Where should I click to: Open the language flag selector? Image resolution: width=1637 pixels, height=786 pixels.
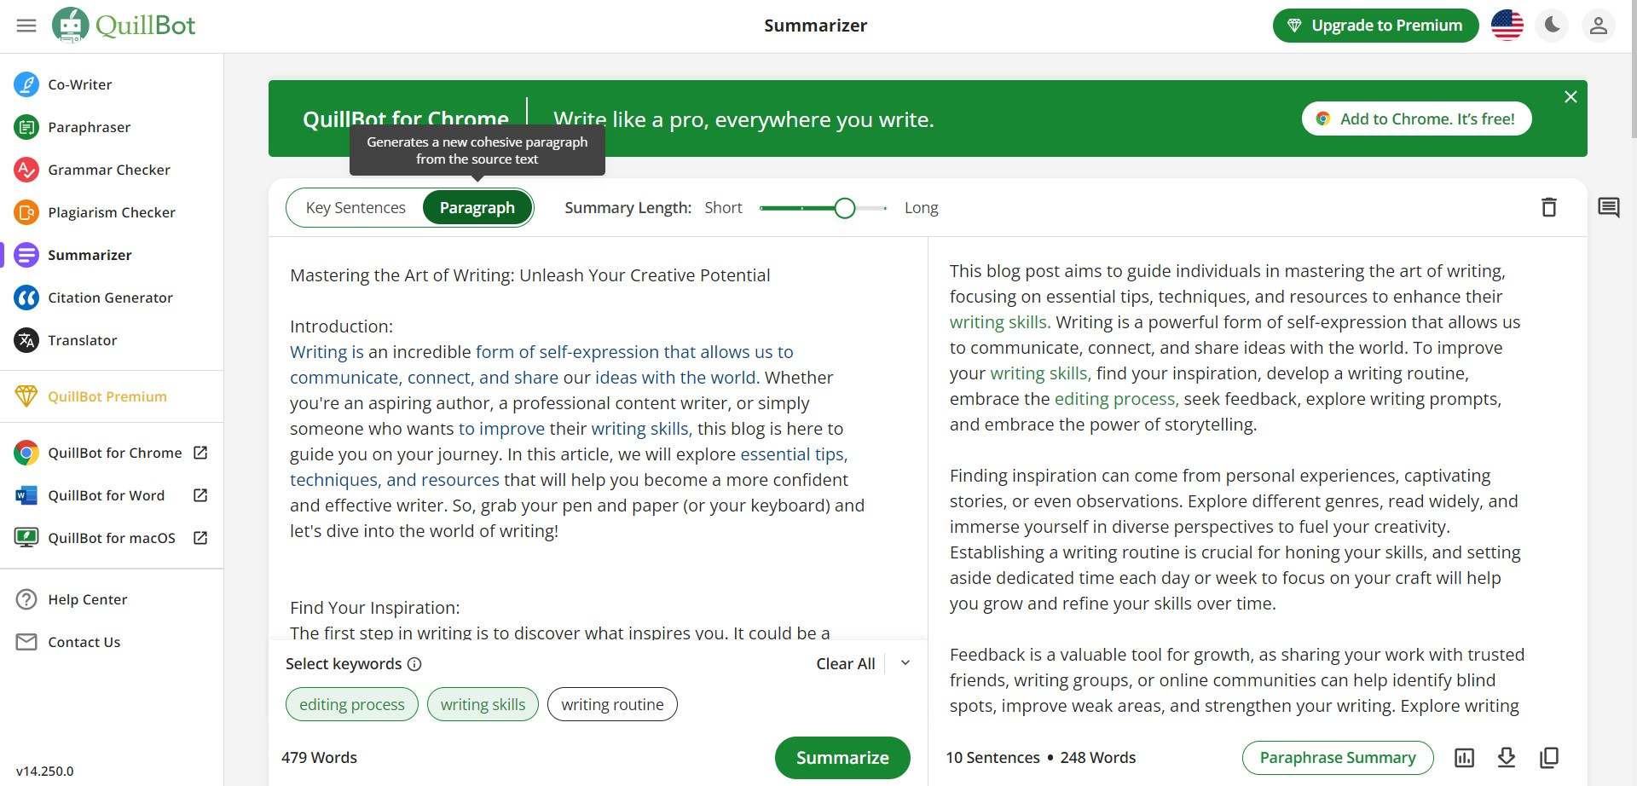[1507, 26]
